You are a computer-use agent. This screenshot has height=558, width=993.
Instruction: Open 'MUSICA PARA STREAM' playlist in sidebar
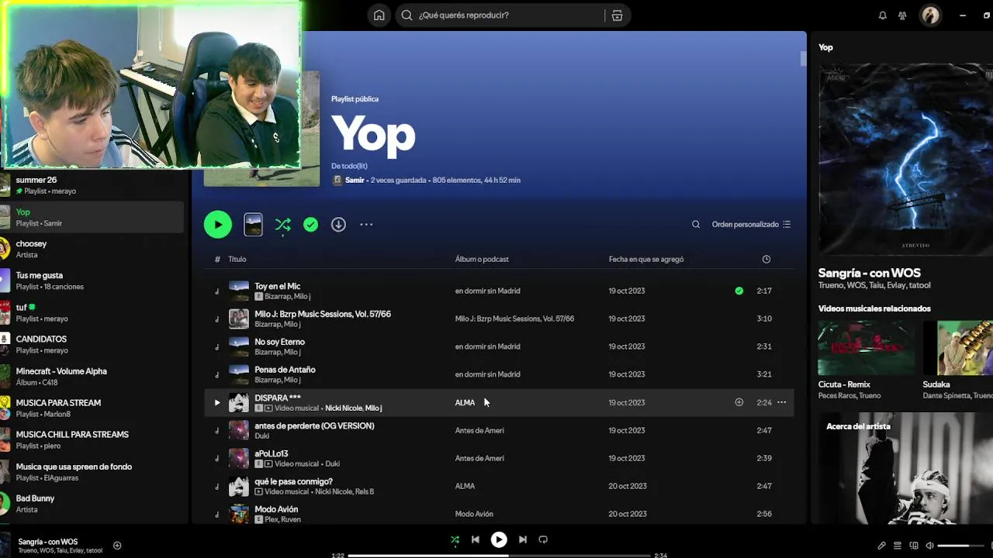tap(92, 408)
